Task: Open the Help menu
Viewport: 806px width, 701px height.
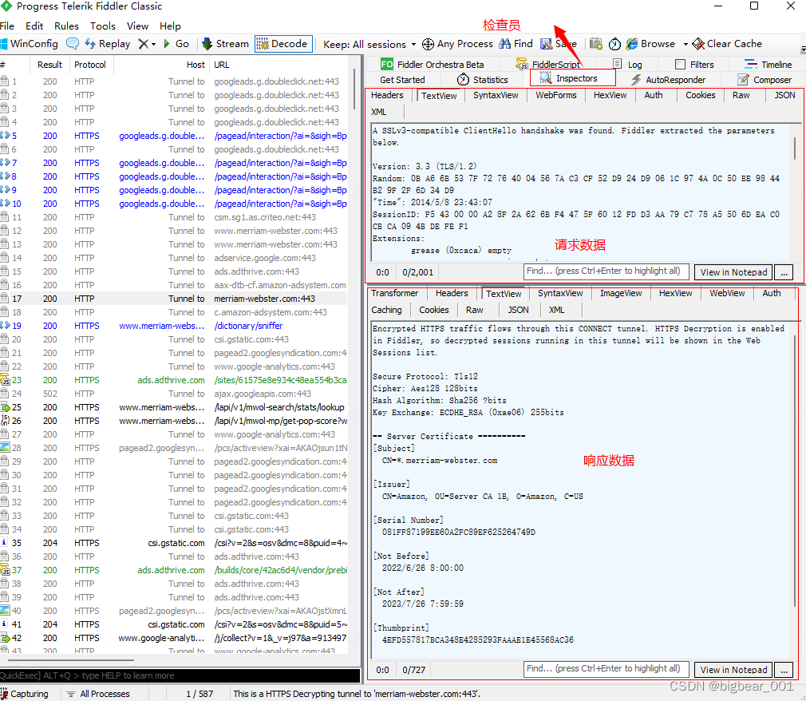Action: 170,26
